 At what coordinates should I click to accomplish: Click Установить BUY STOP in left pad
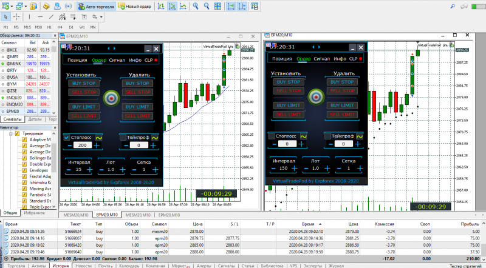pos(84,83)
